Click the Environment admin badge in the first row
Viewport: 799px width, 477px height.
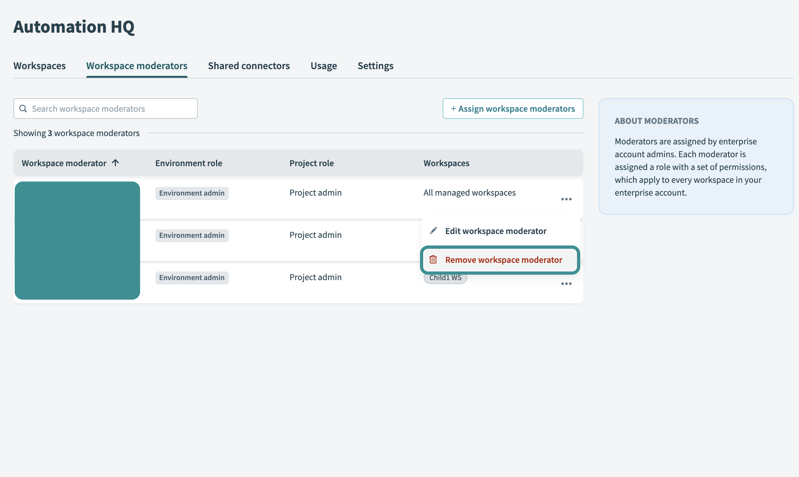192,193
